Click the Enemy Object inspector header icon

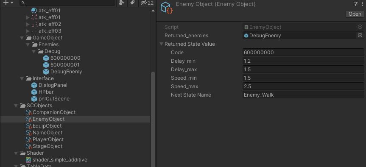click(166, 8)
